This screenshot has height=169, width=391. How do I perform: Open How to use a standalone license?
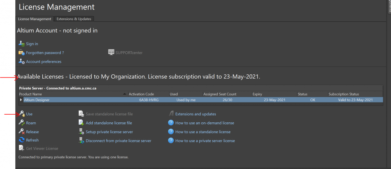click(x=203, y=132)
